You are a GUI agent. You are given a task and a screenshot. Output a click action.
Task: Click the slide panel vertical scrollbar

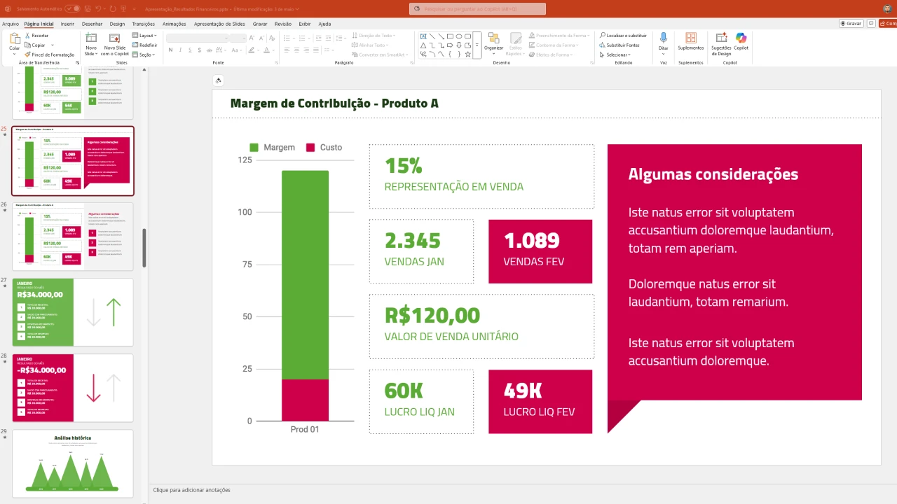(144, 248)
